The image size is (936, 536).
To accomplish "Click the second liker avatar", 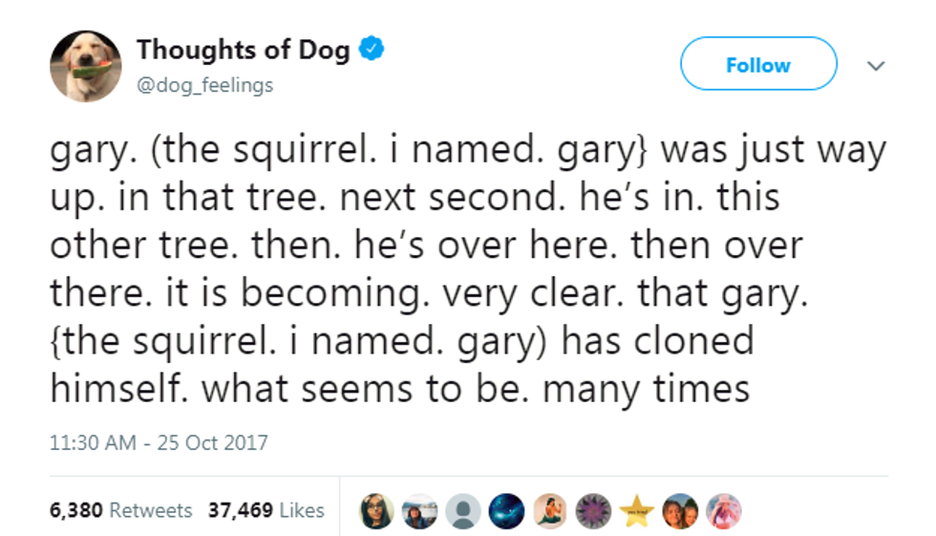I will pyautogui.click(x=420, y=511).
